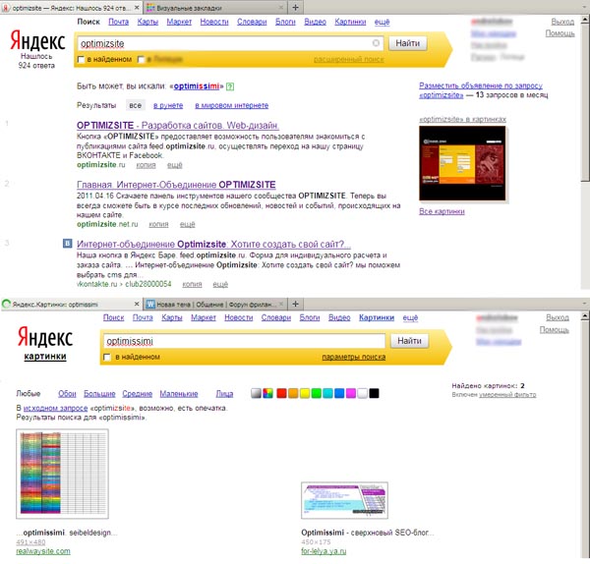
Task: Click Найти next to the optimissimi query
Action: [x=409, y=341]
